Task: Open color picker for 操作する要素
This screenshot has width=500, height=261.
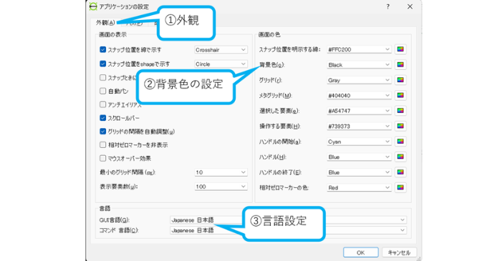Action: tap(400, 126)
